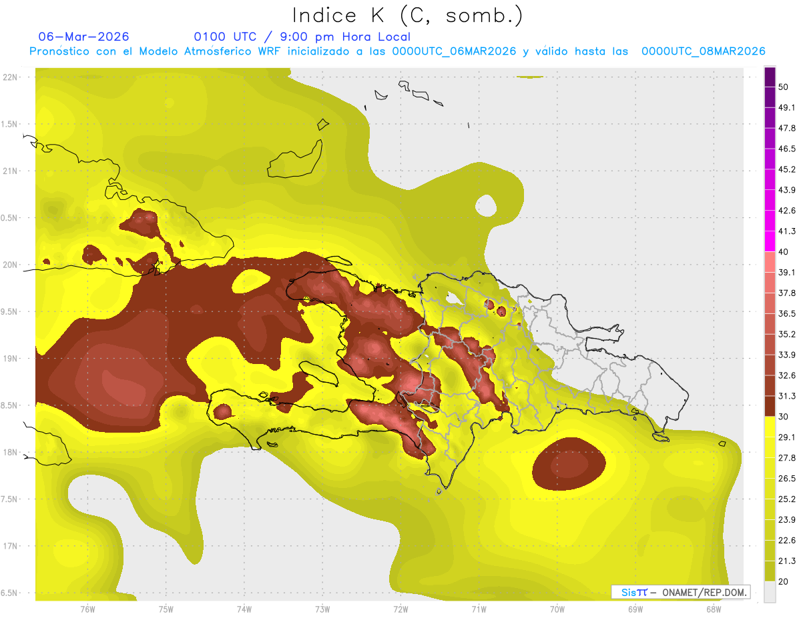Click the '20' colorbar label
The height and width of the screenshot is (618, 801).
point(783,582)
